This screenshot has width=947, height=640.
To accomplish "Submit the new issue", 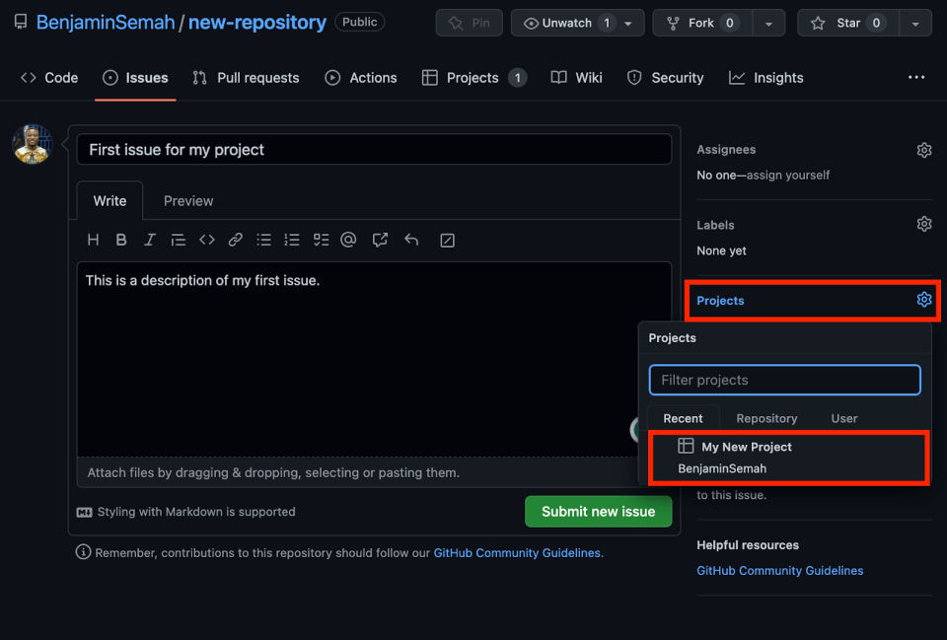I will (599, 512).
